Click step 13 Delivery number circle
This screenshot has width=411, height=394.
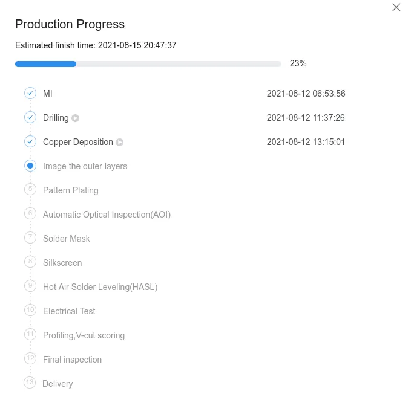[30, 383]
